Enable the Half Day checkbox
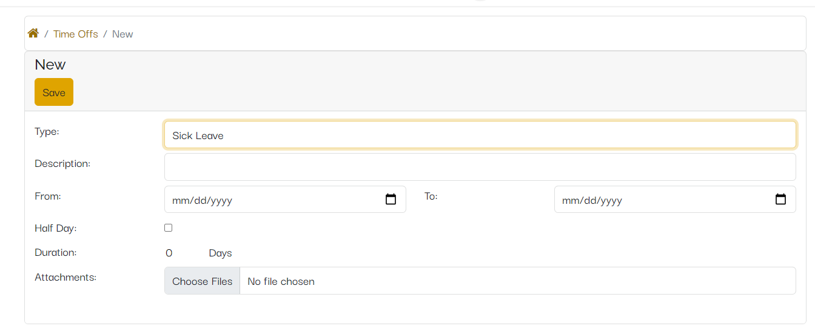 (169, 228)
